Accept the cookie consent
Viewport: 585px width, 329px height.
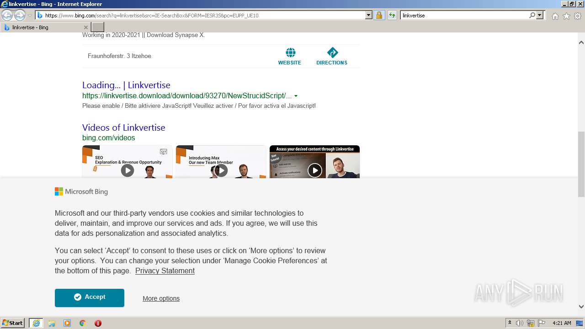[x=90, y=297]
